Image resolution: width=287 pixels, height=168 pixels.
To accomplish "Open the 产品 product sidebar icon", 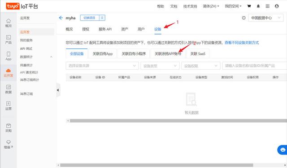I will (9, 40).
